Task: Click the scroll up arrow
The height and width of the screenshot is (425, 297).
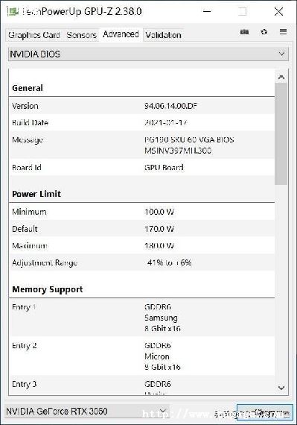Action: tap(281, 77)
